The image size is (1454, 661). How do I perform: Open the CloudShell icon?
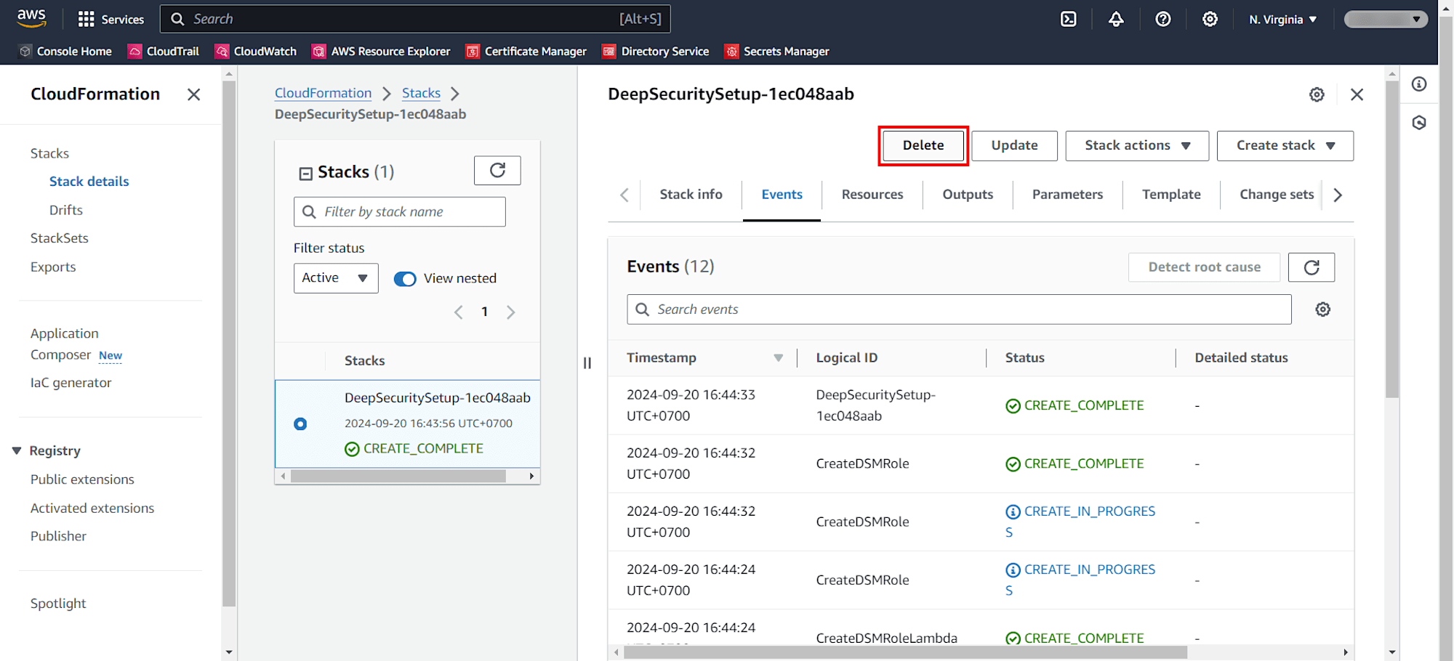click(x=1068, y=20)
